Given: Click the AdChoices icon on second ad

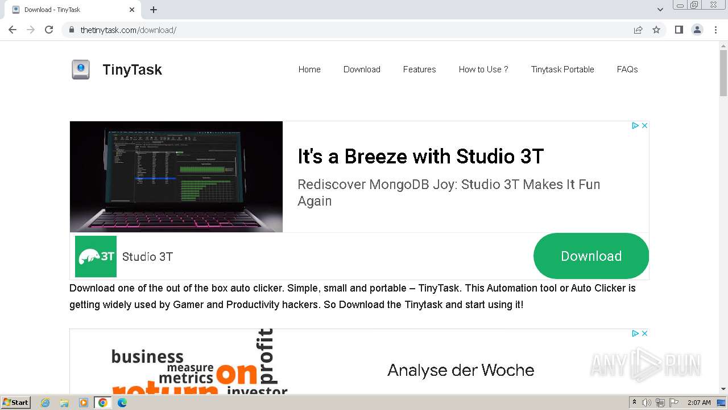Looking at the screenshot, I should pyautogui.click(x=635, y=333).
